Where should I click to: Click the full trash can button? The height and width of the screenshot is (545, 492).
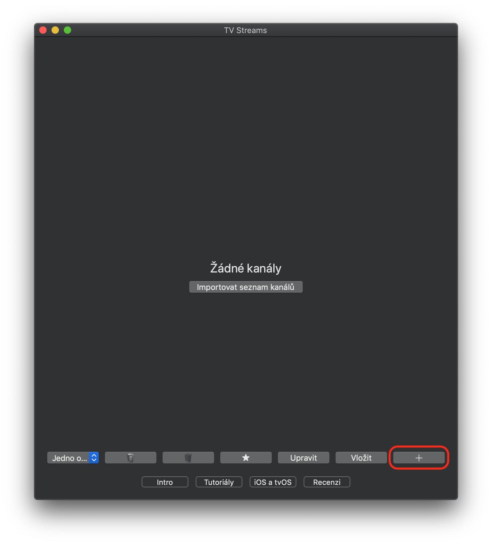point(130,458)
